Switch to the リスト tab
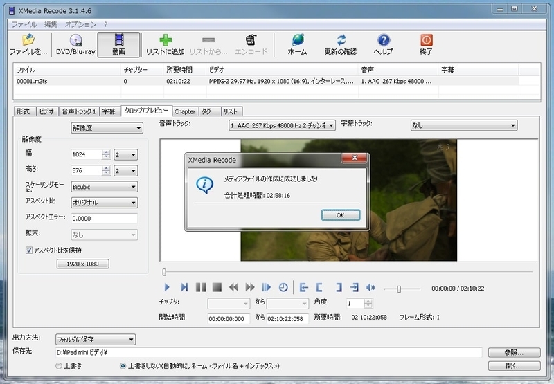 click(x=231, y=111)
